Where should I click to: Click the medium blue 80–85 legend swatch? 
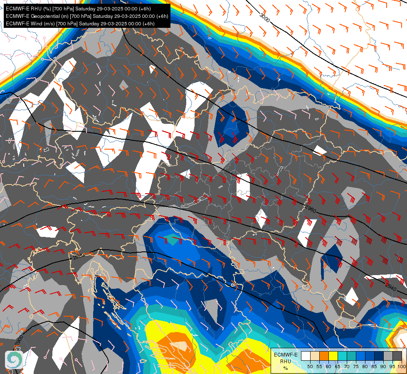coord(370,356)
